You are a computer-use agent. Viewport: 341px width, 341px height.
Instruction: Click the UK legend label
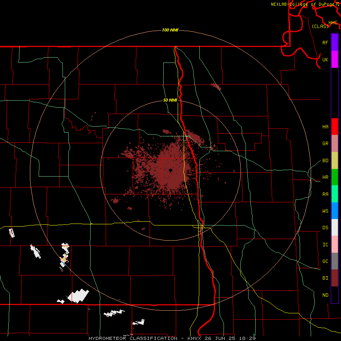click(325, 59)
